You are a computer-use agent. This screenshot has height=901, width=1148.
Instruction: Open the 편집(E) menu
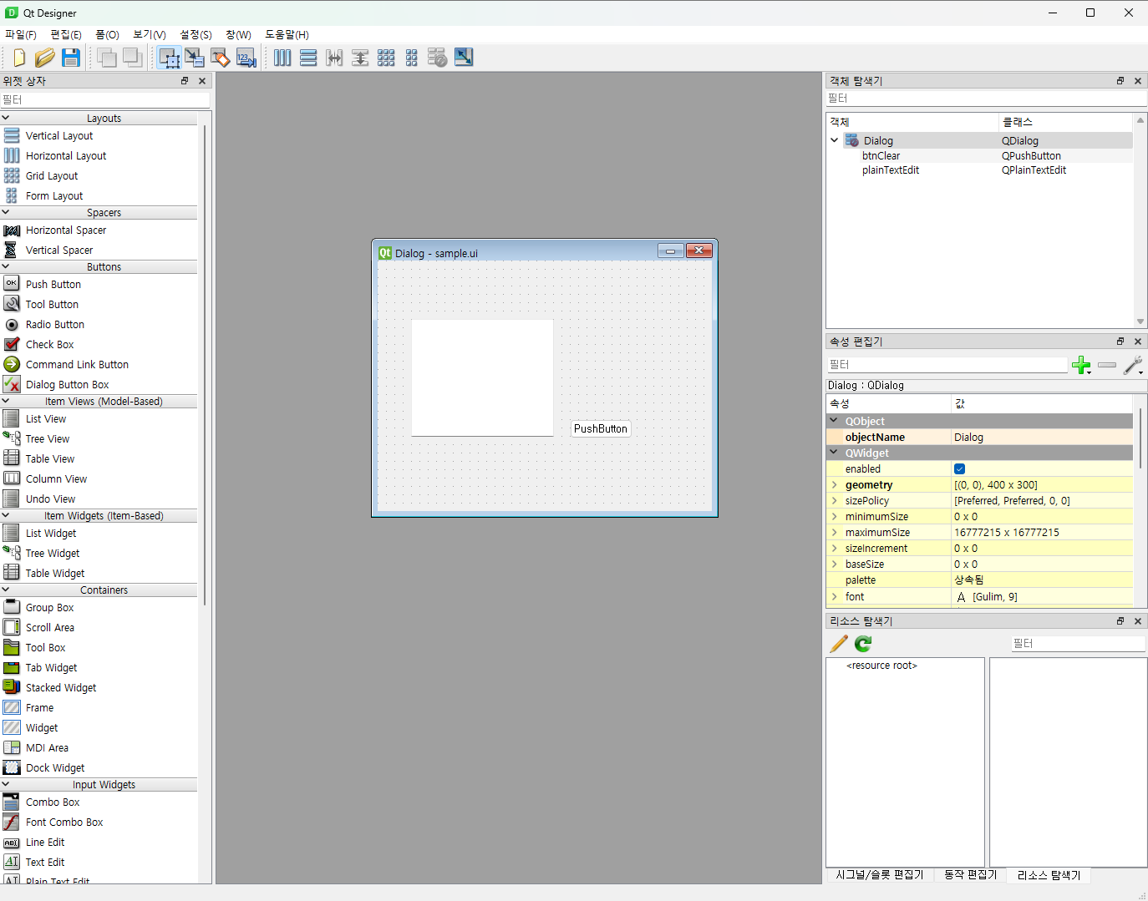pyautogui.click(x=66, y=34)
